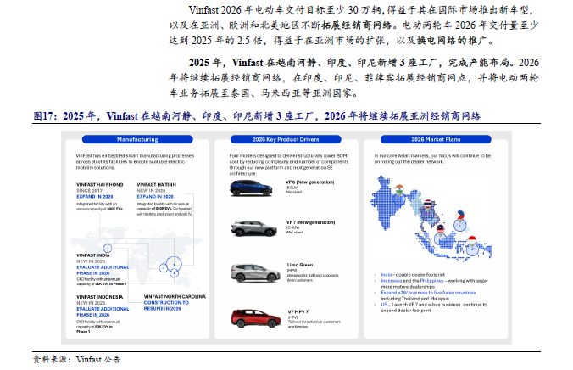Screen dimensions: 573x370
Task: Click the VINFAST INDONESIA heading
Action: pos(99,297)
